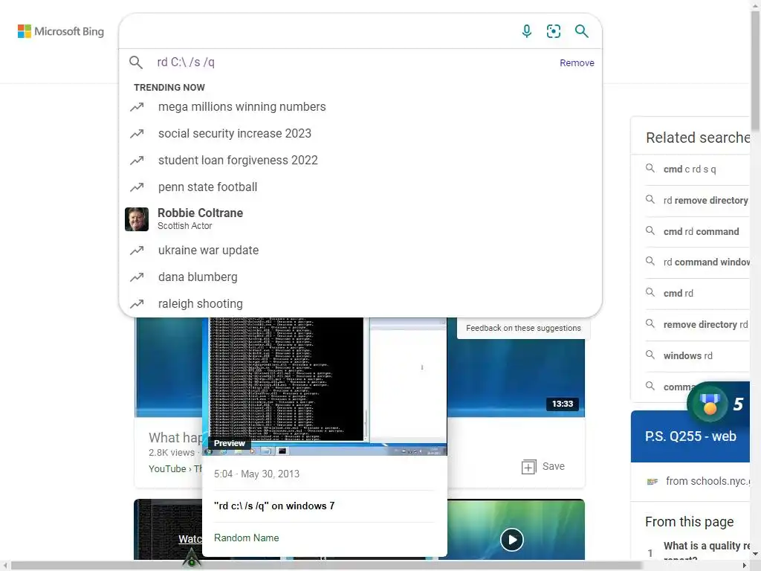Image resolution: width=761 pixels, height=571 pixels.
Task: Choose student loan forgiveness 2022 suggestion
Action: pos(238,161)
